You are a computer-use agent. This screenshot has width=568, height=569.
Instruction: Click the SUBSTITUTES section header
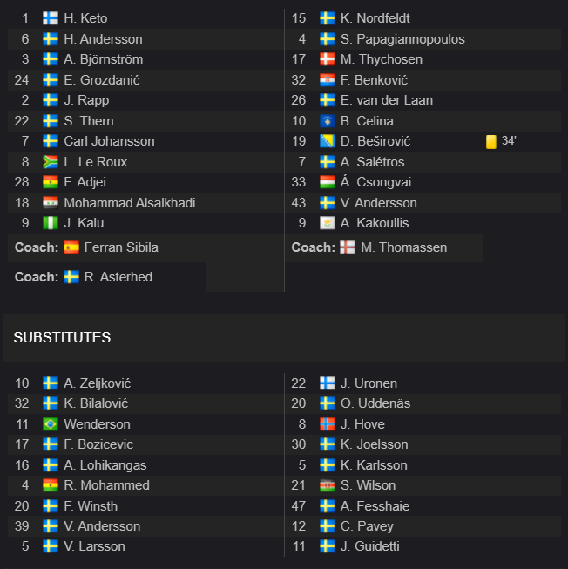click(x=62, y=337)
